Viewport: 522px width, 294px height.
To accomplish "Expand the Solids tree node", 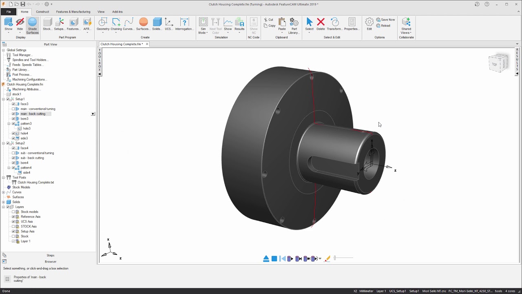I will (4, 202).
